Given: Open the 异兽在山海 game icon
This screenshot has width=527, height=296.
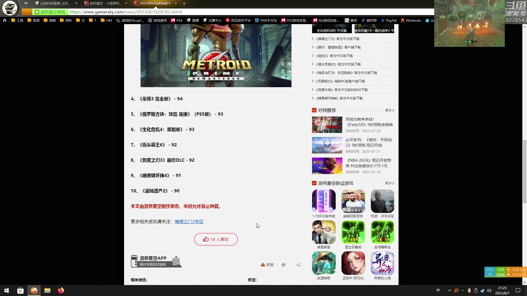Looking at the screenshot, I should click(x=383, y=263).
